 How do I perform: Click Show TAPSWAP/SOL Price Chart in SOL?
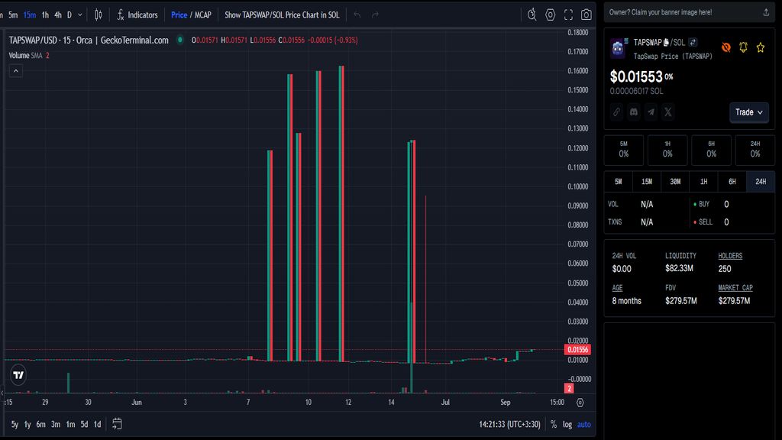(282, 15)
